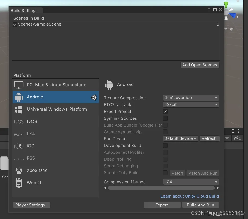
Task: Open Player Settings
Action: (x=32, y=205)
